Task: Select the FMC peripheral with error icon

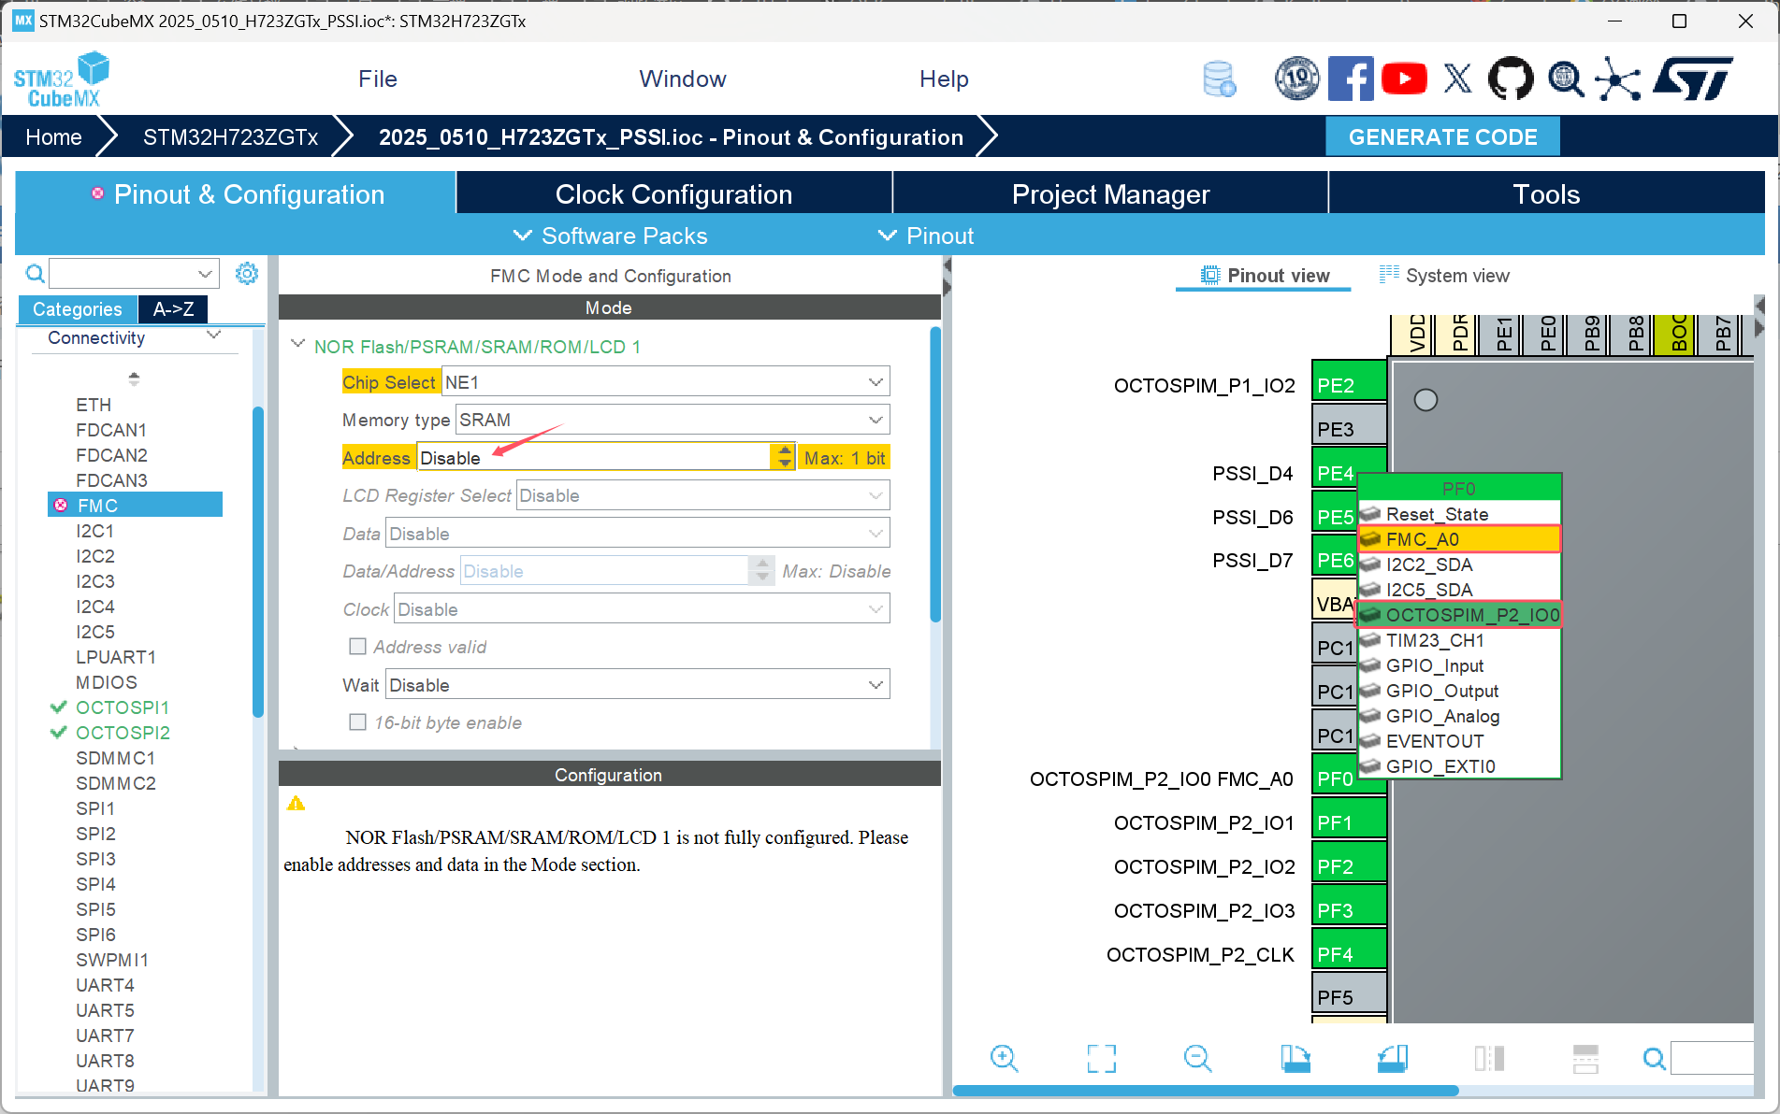Action: 135,505
